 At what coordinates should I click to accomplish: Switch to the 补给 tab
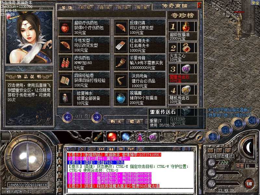pos(85,7)
